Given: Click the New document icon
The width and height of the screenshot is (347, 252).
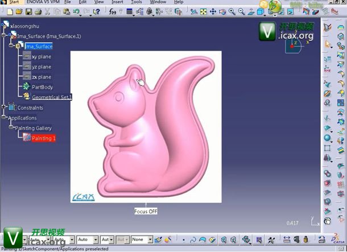Looking at the screenshot, I should (x=10, y=11).
